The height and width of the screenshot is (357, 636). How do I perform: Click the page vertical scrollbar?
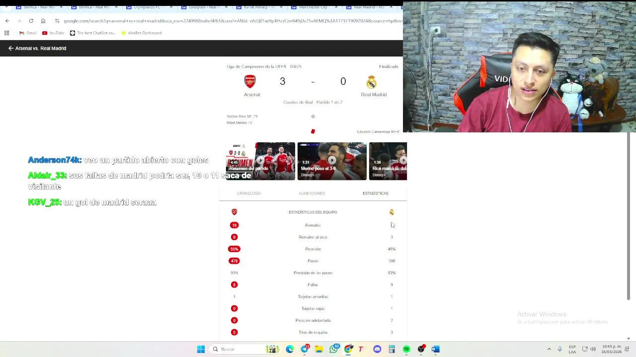point(629,216)
